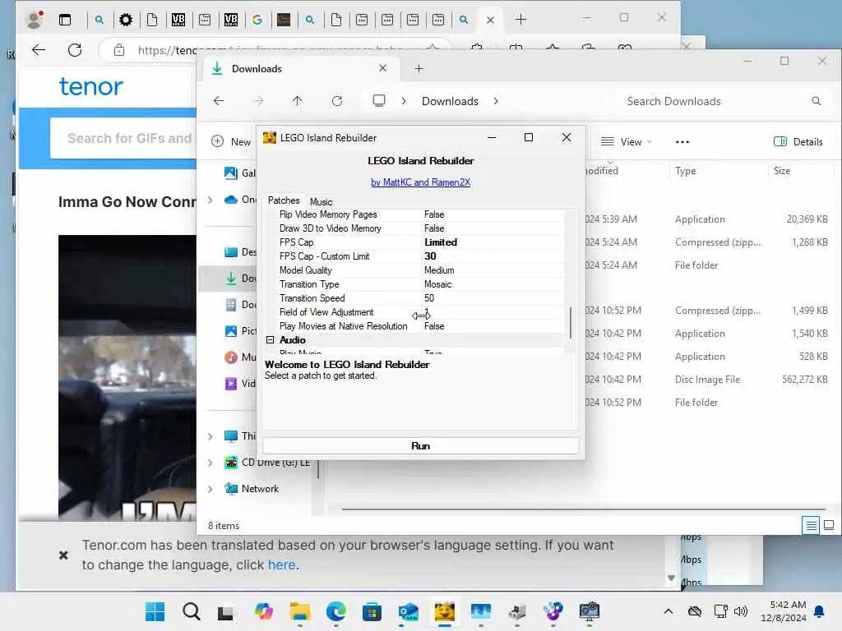This screenshot has width=842, height=631.
Task: Select the Field of View Adjustment row
Action: coord(420,312)
